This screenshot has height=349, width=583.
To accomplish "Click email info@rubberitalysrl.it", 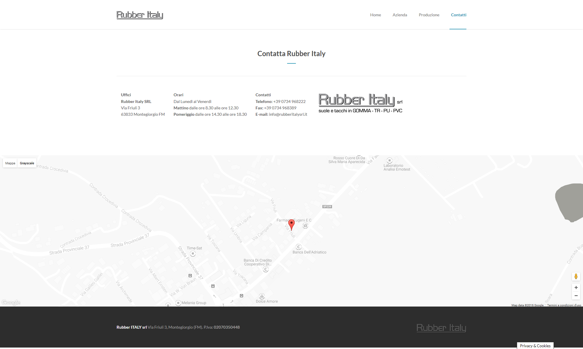I will click(288, 114).
